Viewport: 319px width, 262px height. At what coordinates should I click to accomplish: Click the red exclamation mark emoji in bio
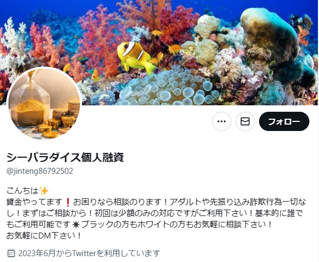click(x=68, y=202)
